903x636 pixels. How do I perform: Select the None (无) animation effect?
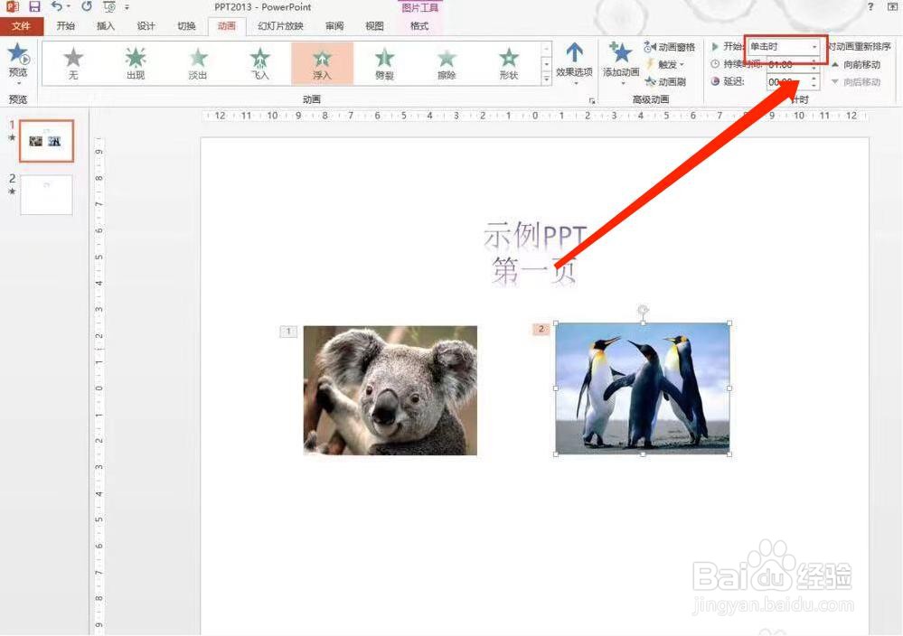click(73, 63)
